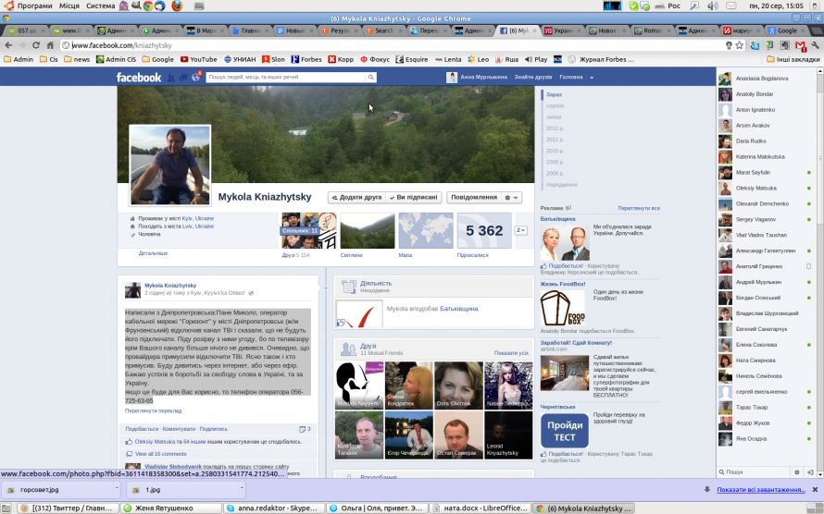Click Переглянути переклад link
Image resolution: width=824 pixels, height=514 pixels.
[154, 410]
